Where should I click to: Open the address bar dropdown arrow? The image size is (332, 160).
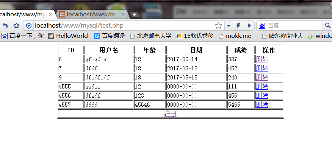click(229, 26)
